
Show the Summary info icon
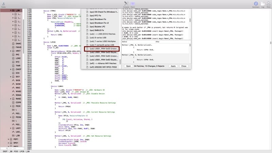(256, 3)
